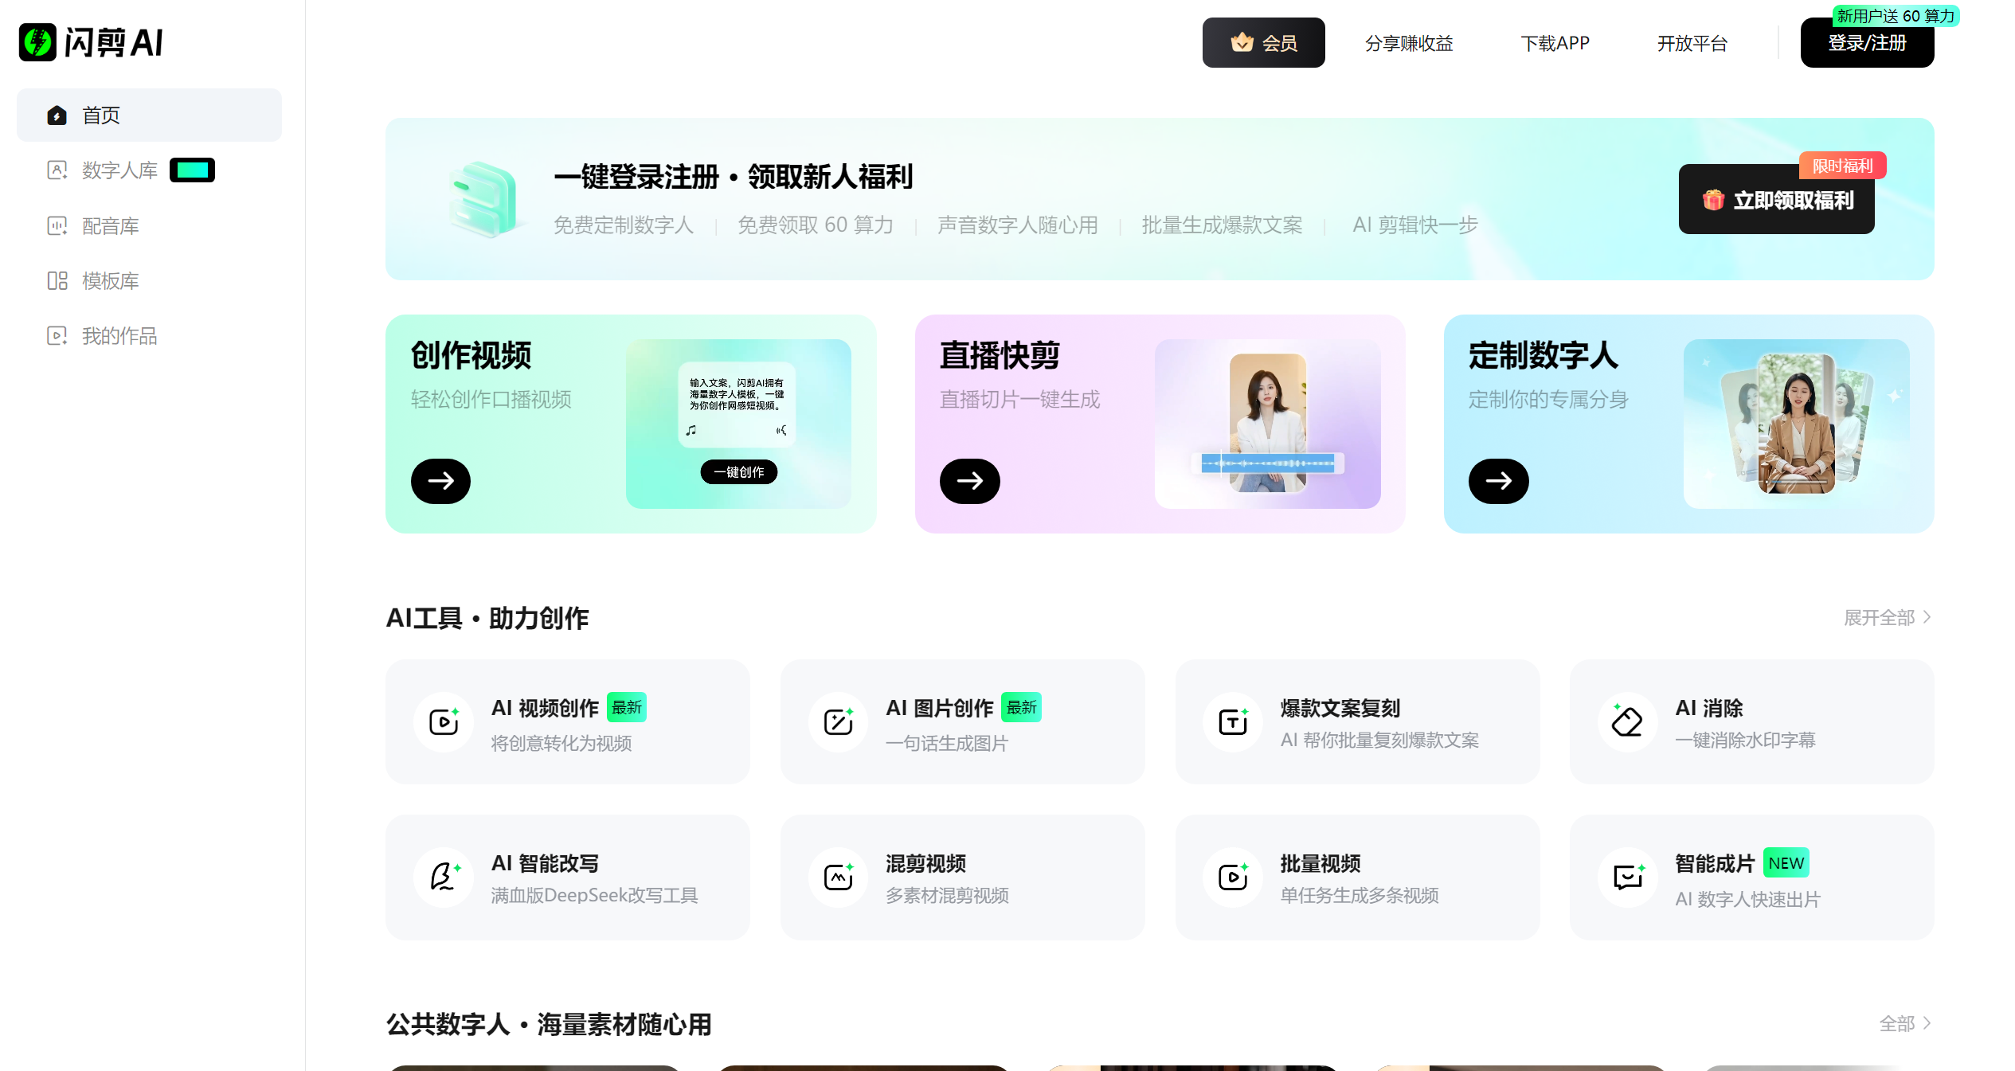Viewport: 2015px width, 1071px height.
Task: Select the AI 智能改写 DeepSeek tool
Action: tap(443, 878)
